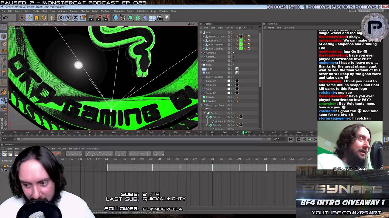389x218 pixels.
Task: Open Objects panel Tags menu
Action: click(239, 28)
